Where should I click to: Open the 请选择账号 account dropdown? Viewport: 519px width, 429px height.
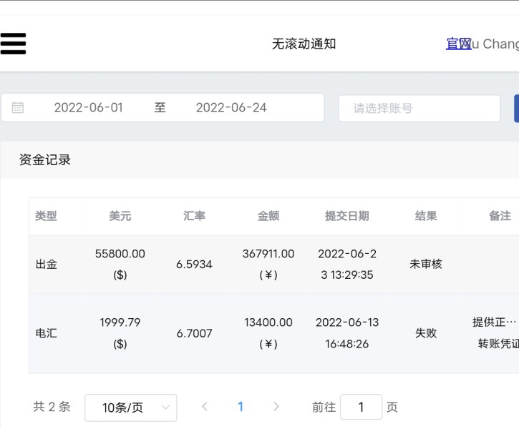coord(419,109)
